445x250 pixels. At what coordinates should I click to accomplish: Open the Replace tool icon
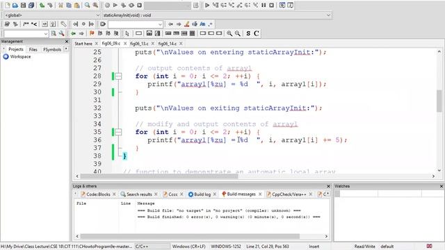pos(95,5)
